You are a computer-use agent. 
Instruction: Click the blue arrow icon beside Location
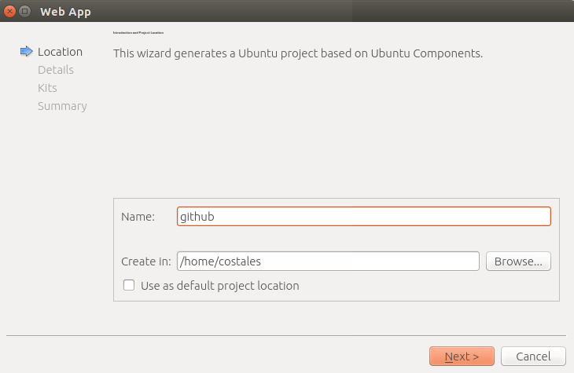[27, 52]
